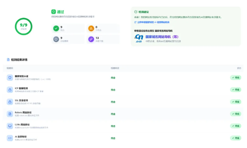
Task: Click the lock icon in SSL 安全证书 row
Action: click(10, 102)
